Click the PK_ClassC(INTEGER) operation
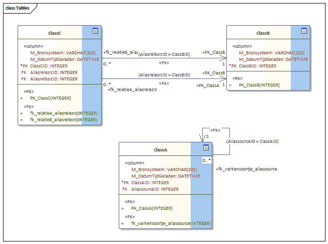The image size is (328, 244). 50,98
